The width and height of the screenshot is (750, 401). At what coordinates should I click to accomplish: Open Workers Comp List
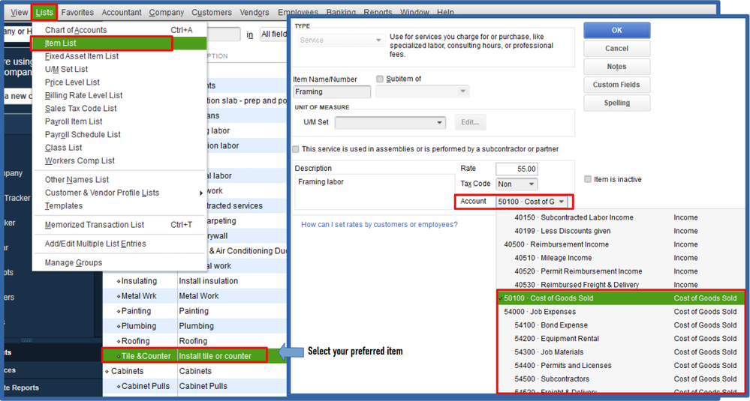pyautogui.click(x=119, y=161)
